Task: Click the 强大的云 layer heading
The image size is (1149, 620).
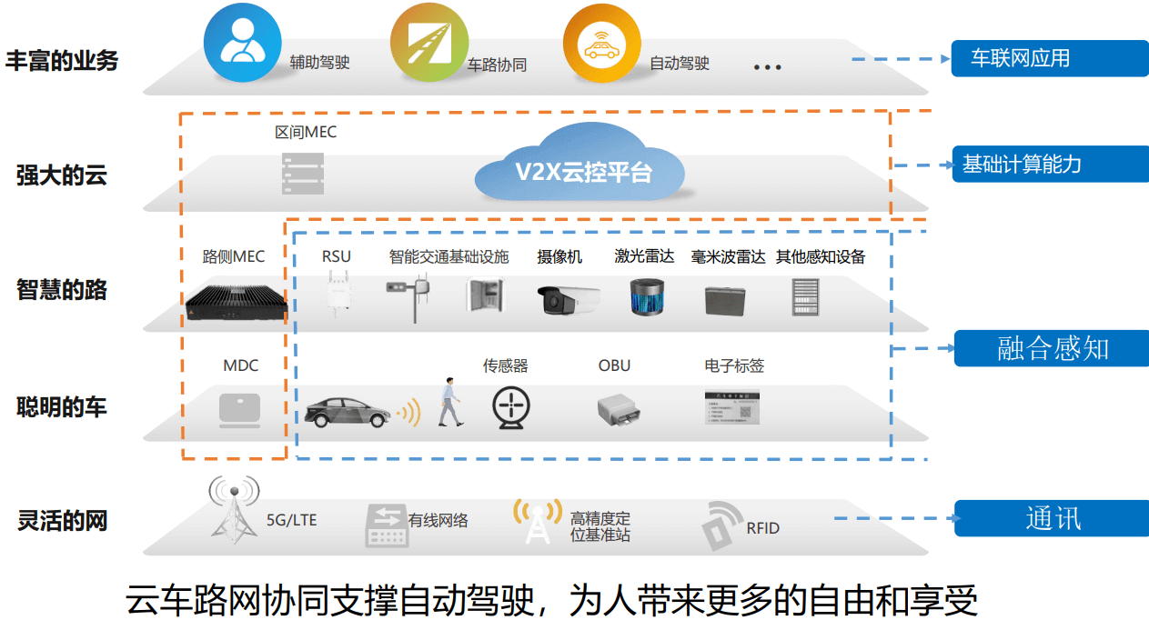Action: coord(62,175)
